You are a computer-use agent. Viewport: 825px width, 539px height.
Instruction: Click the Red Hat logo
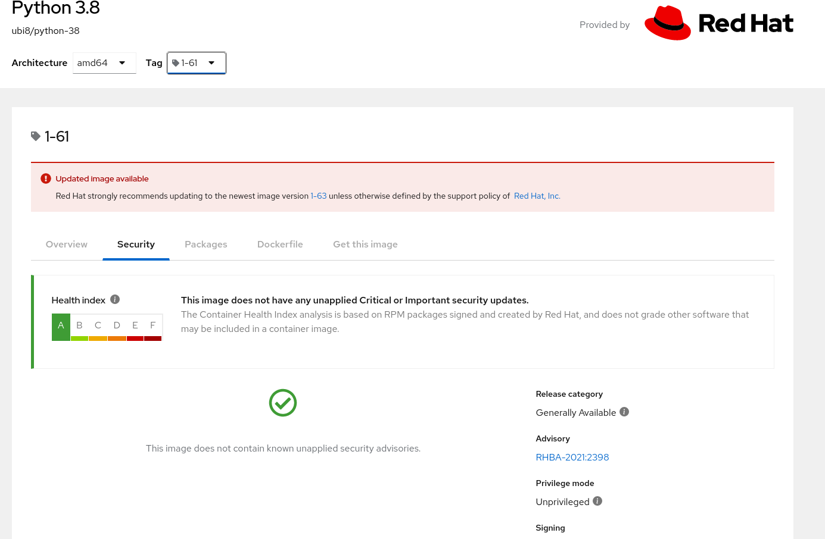point(719,23)
